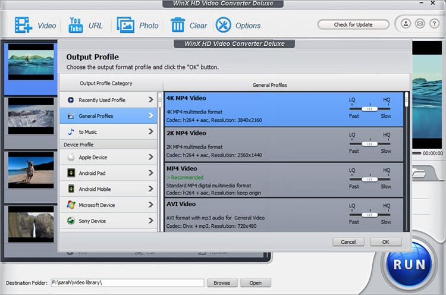
Task: Click the Recently Used Profile icon
Action: (x=71, y=100)
